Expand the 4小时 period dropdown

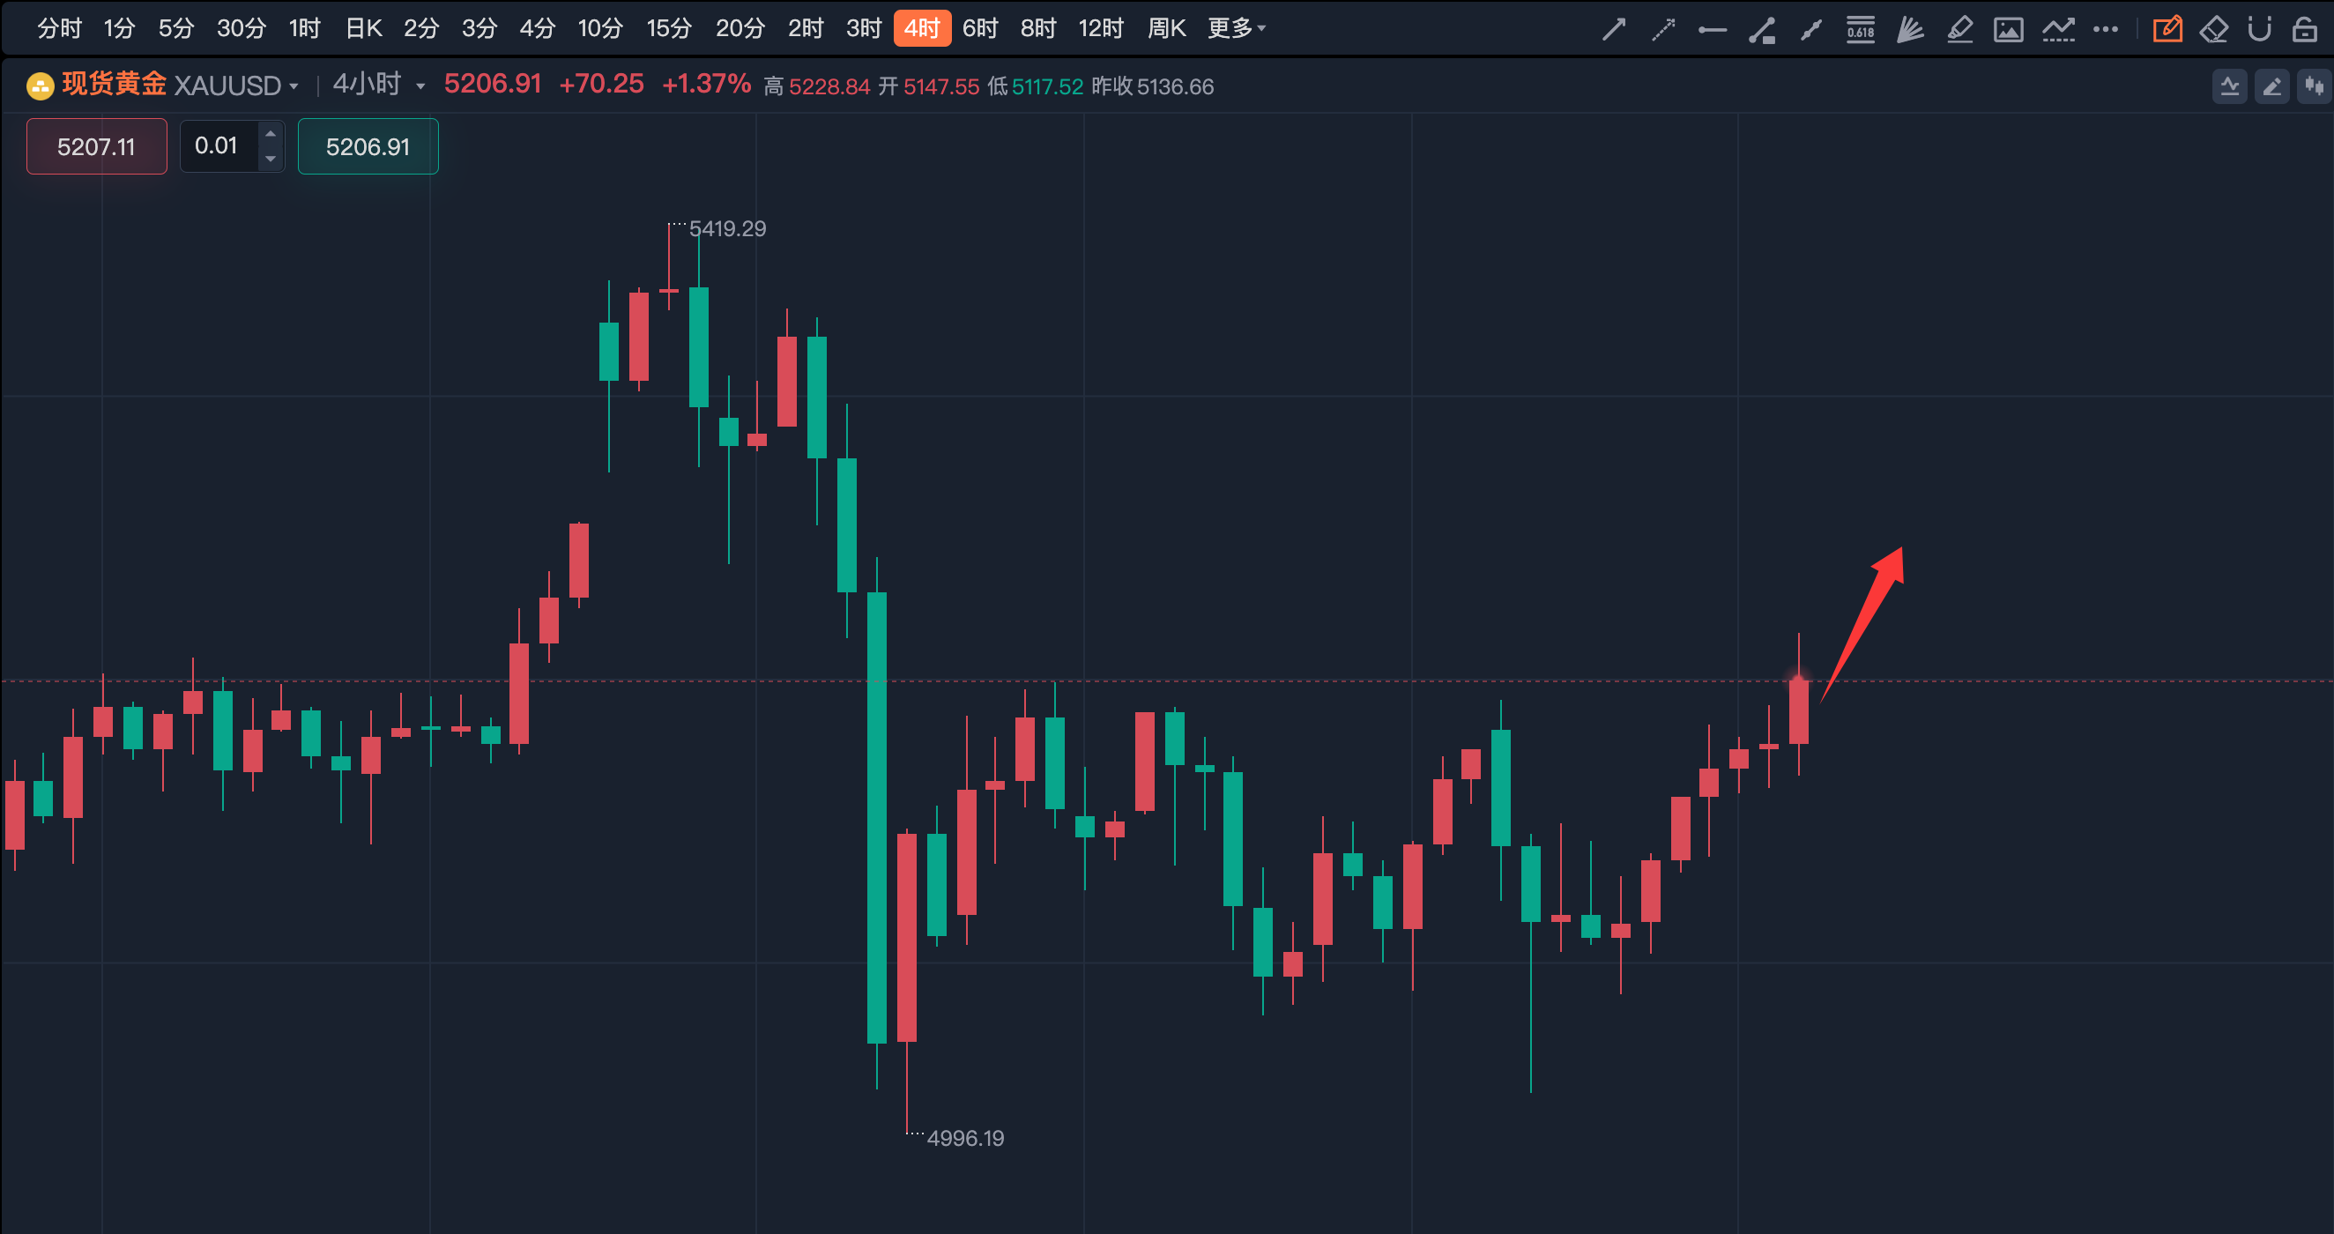(x=420, y=87)
